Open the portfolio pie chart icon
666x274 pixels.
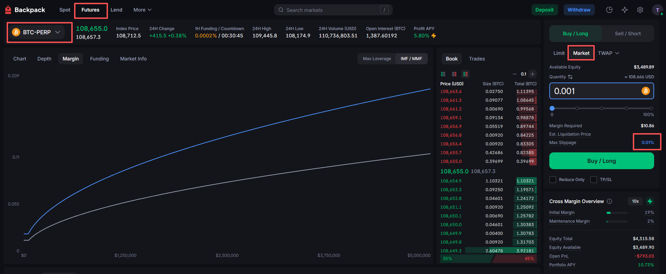tap(609, 10)
